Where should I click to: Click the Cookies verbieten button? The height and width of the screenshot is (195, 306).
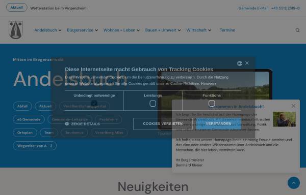pos(163,124)
